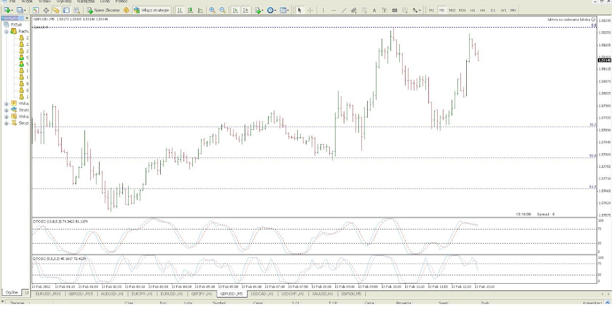Image resolution: width=612 pixels, height=328 pixels.
Task: Open the Widok menu
Action: pyautogui.click(x=27, y=2)
